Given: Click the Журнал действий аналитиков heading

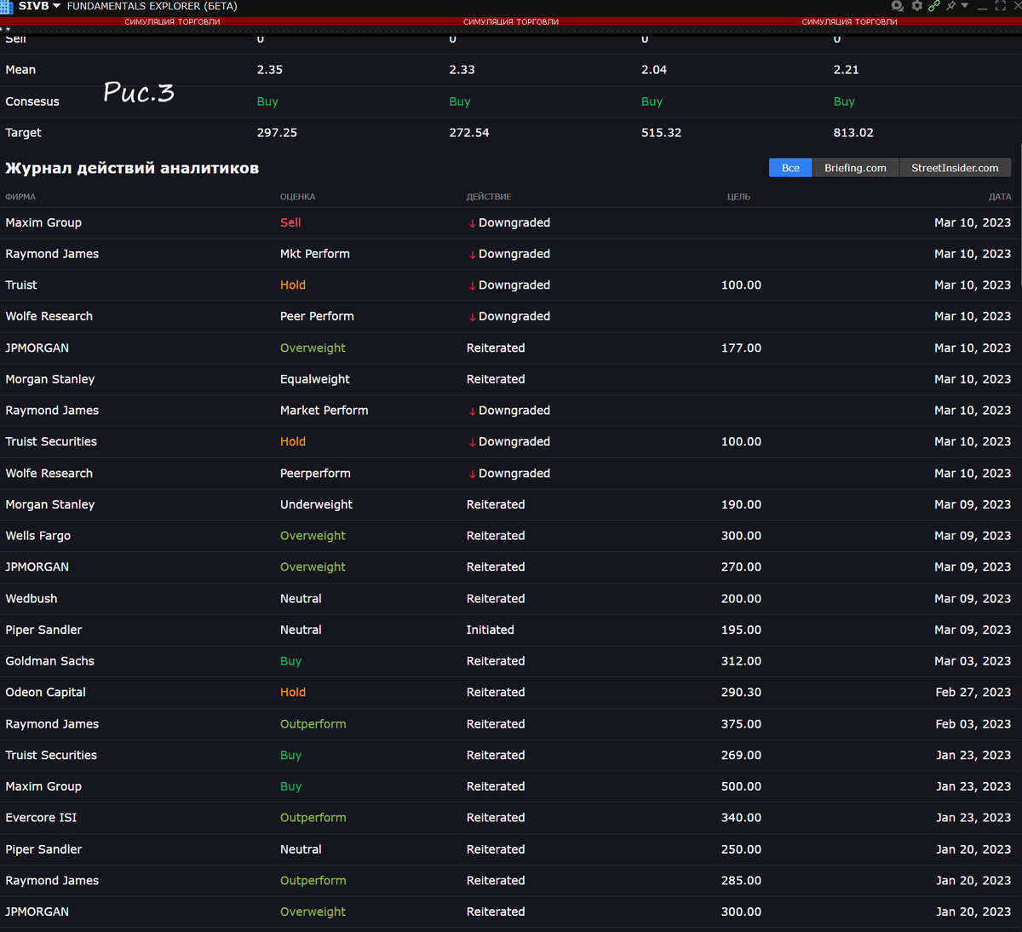Looking at the screenshot, I should (132, 168).
